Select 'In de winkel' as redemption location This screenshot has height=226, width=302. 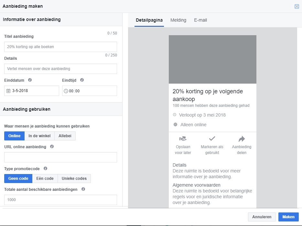(39, 136)
